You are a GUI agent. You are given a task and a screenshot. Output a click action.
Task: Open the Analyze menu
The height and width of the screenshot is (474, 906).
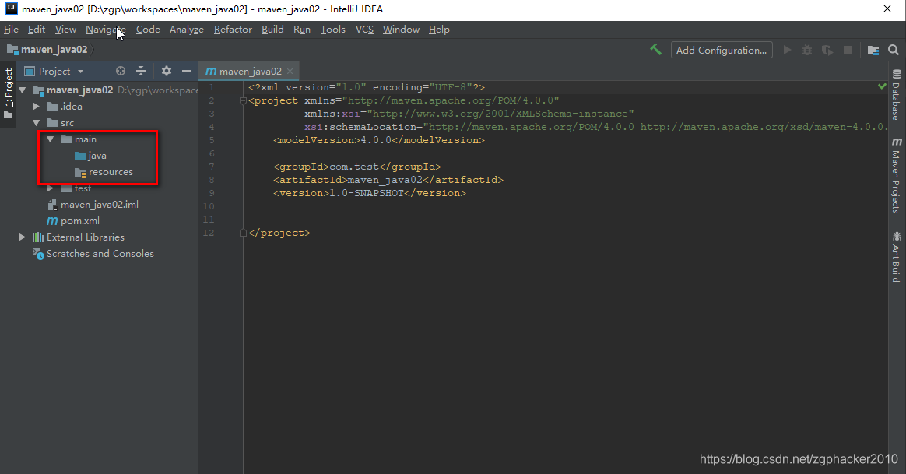pyautogui.click(x=187, y=30)
